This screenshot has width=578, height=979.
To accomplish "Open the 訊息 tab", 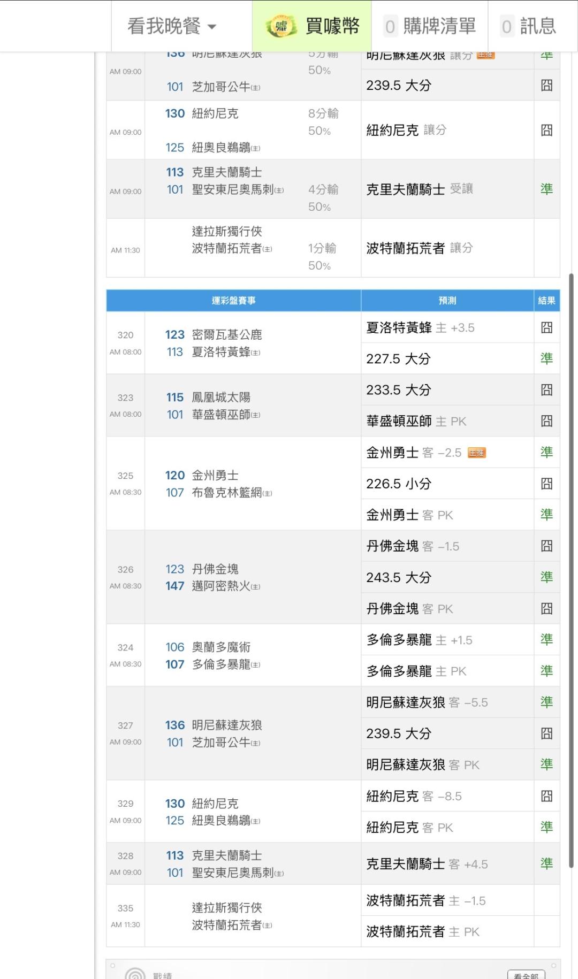I will click(529, 26).
